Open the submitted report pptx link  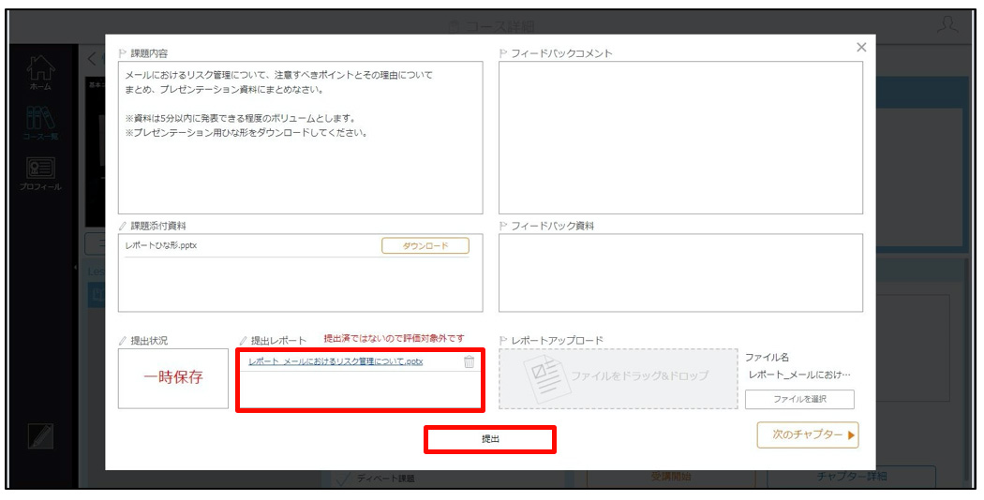point(335,362)
